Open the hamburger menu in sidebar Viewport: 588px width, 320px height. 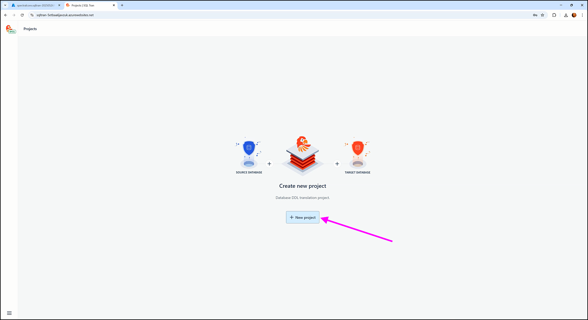click(x=9, y=313)
